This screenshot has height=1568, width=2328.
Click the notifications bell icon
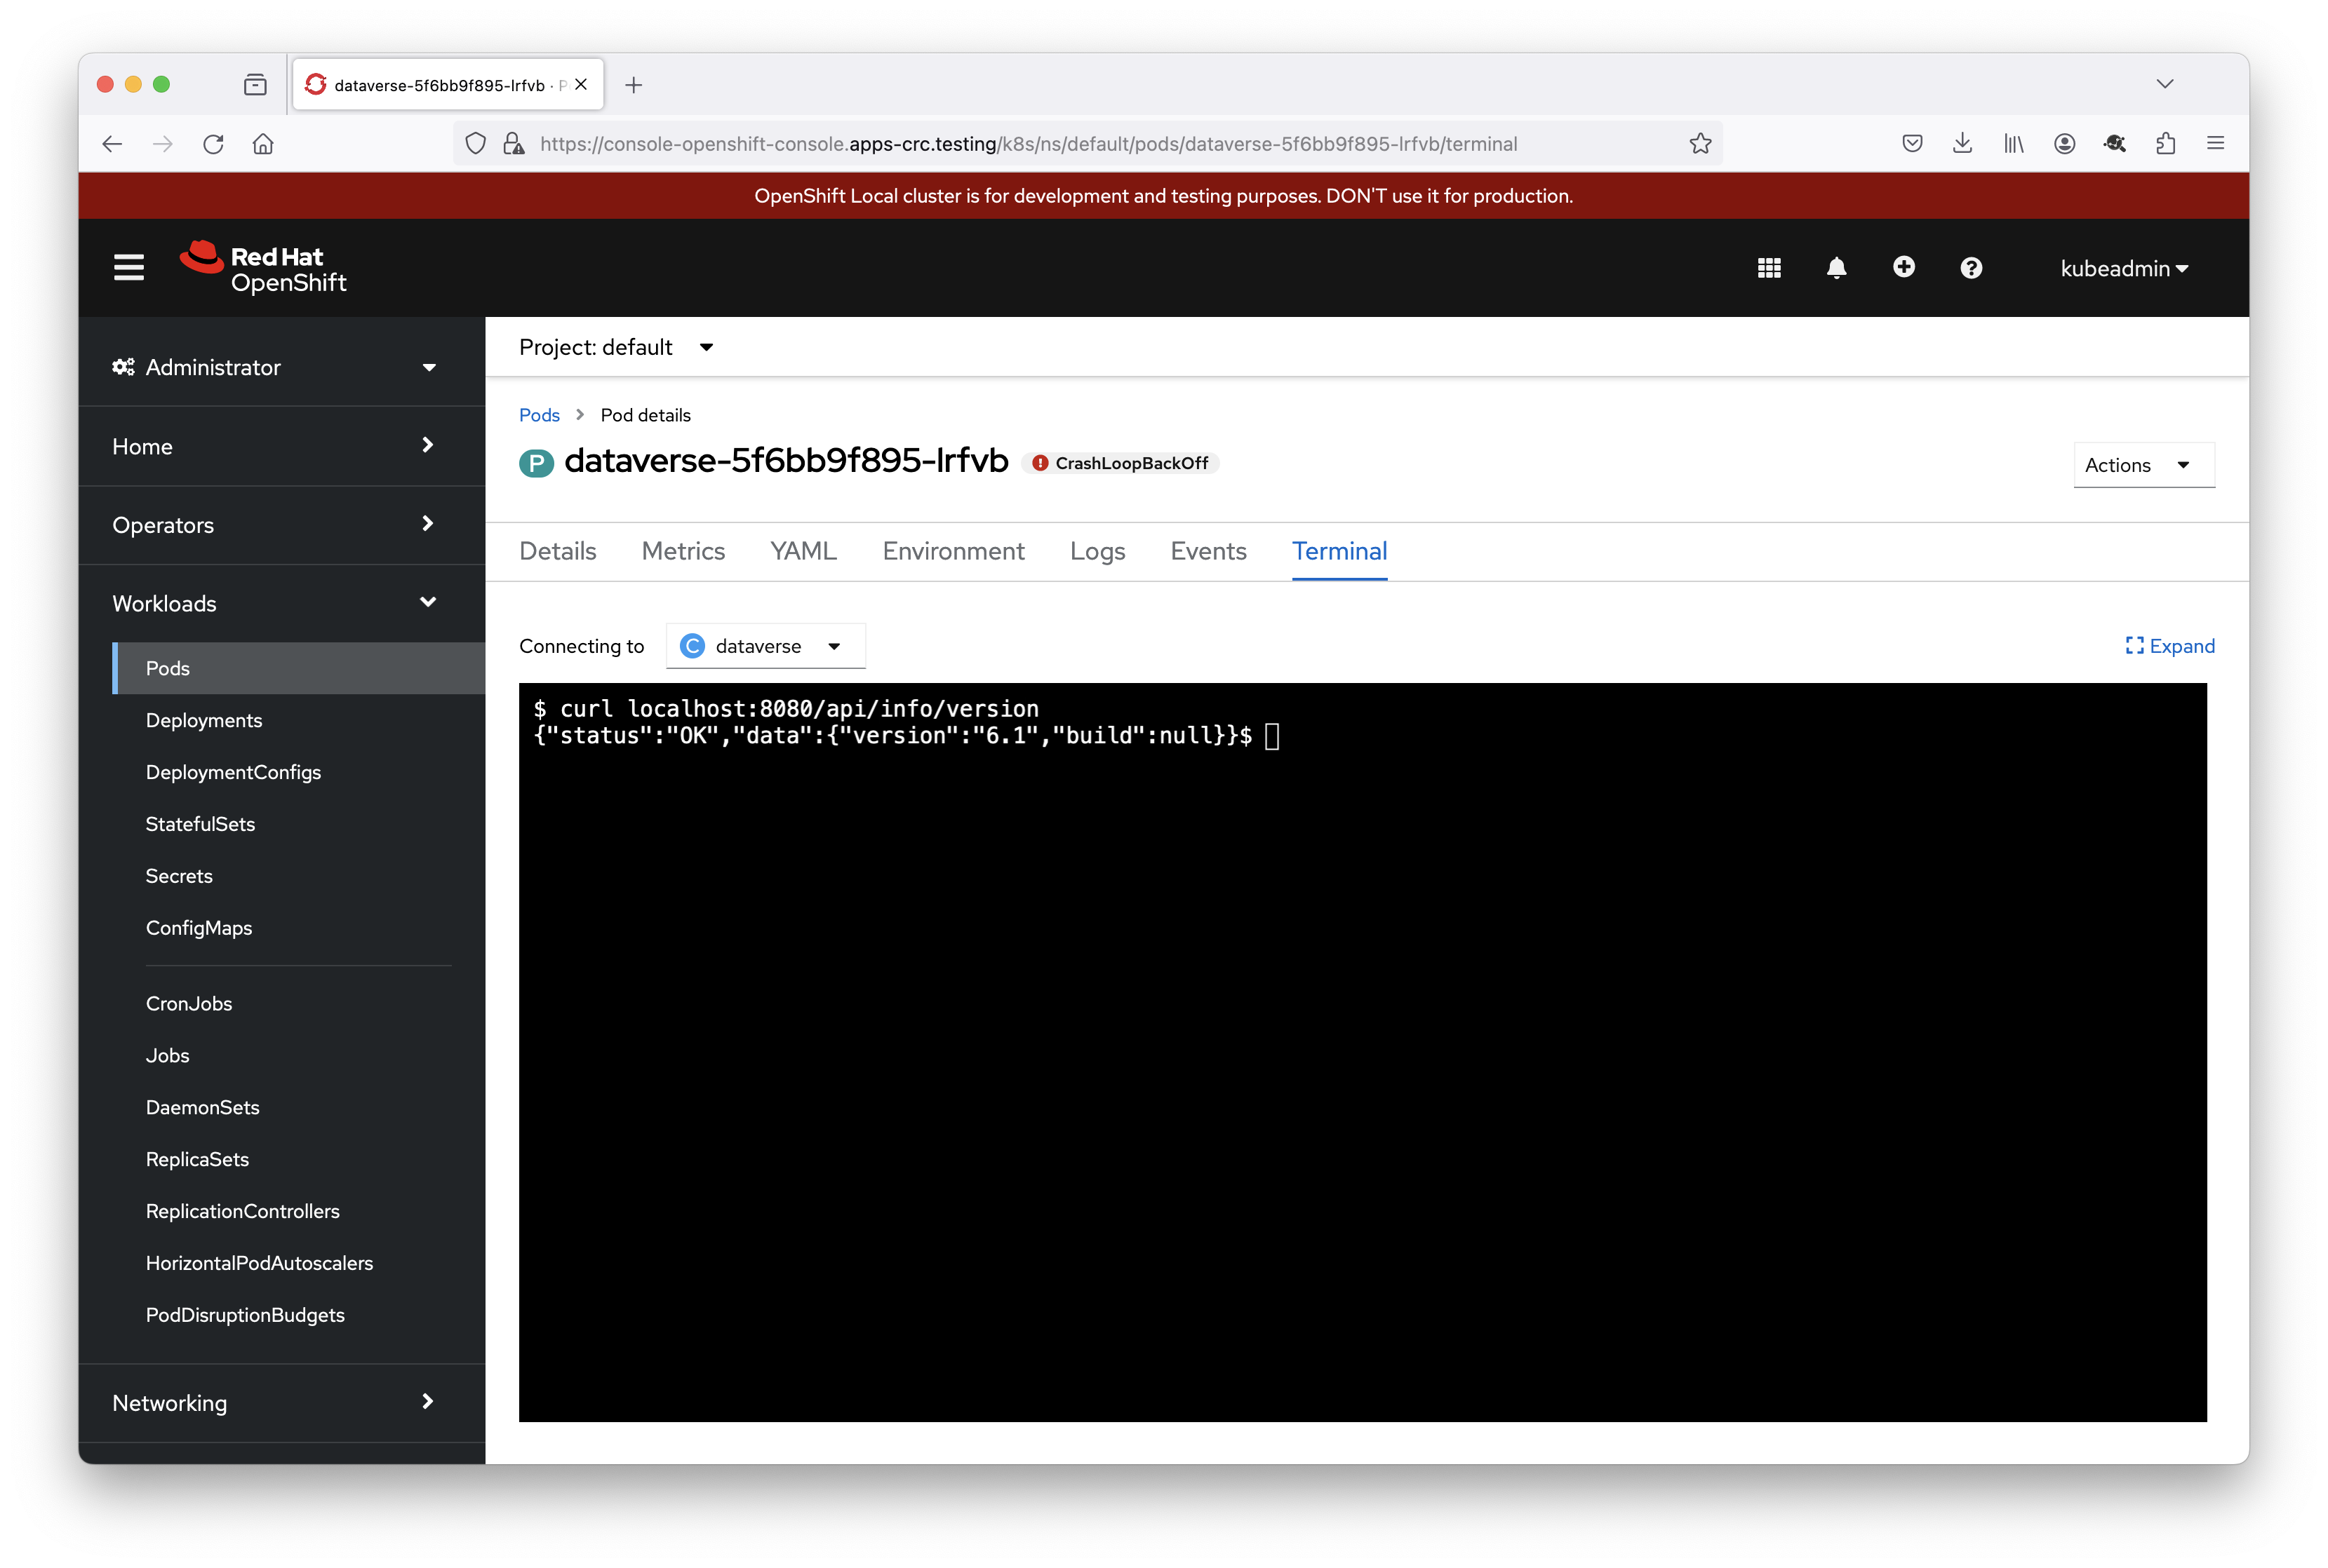click(1835, 268)
